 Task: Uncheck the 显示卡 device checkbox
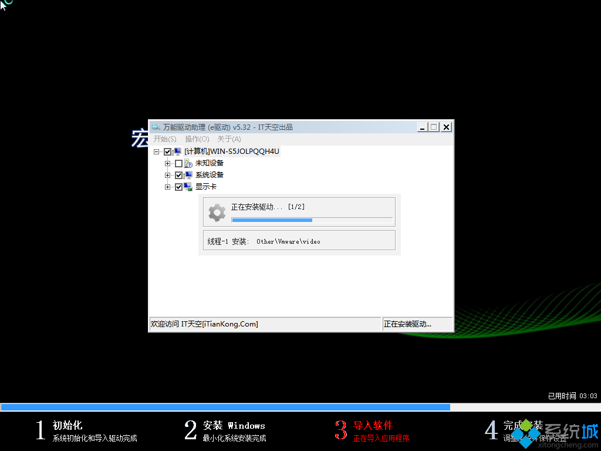pos(178,187)
